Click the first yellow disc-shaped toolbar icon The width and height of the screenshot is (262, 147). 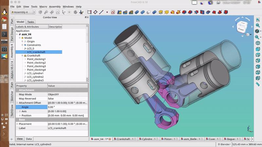[160, 12]
